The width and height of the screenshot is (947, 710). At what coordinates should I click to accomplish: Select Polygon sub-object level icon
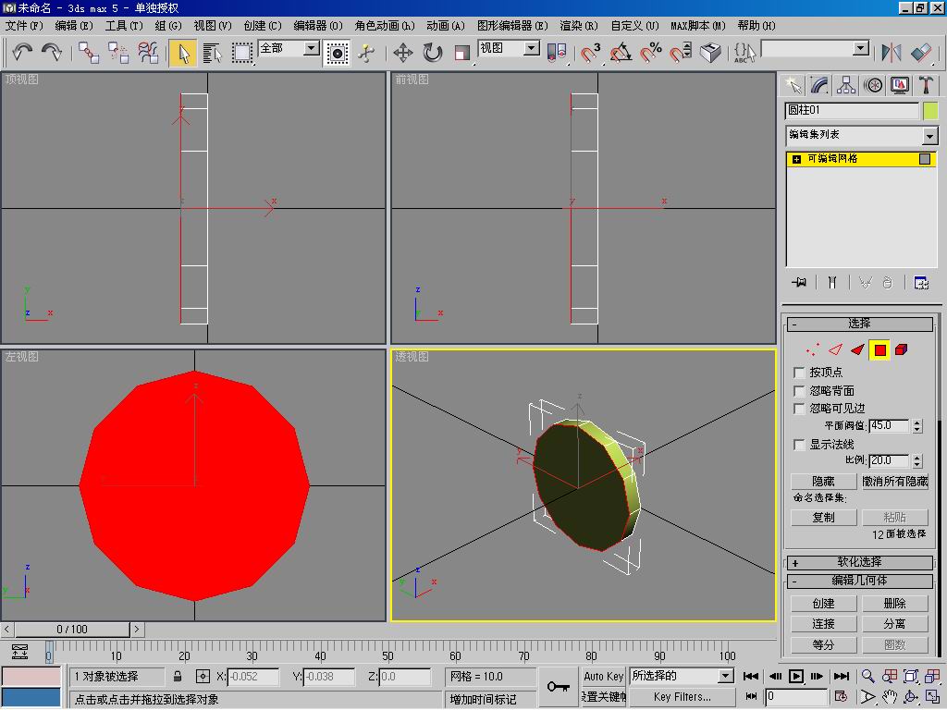[x=880, y=349]
